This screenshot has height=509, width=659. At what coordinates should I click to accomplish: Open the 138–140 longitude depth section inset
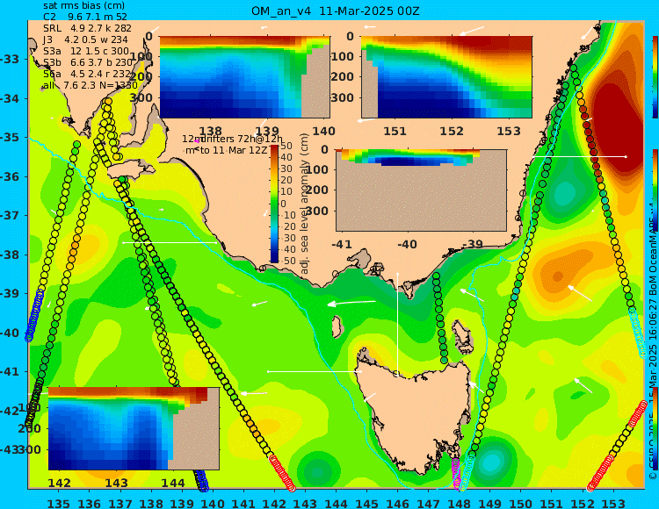(244, 77)
